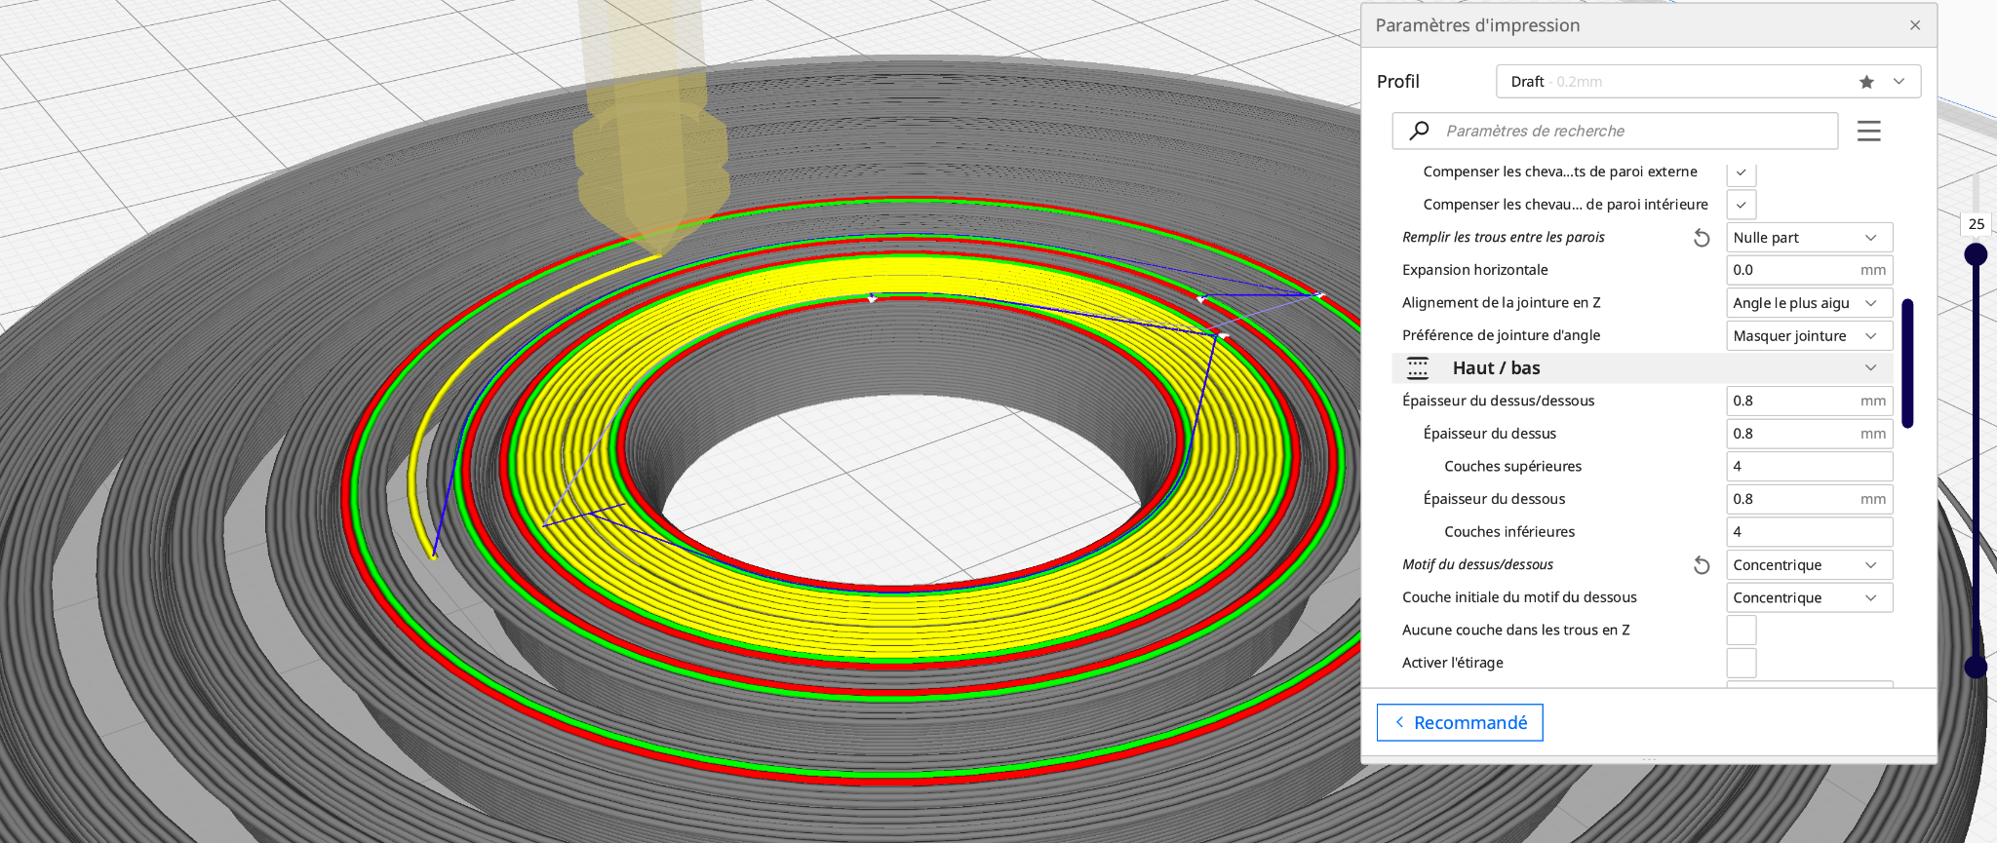Click the Recommandé button

[1460, 722]
